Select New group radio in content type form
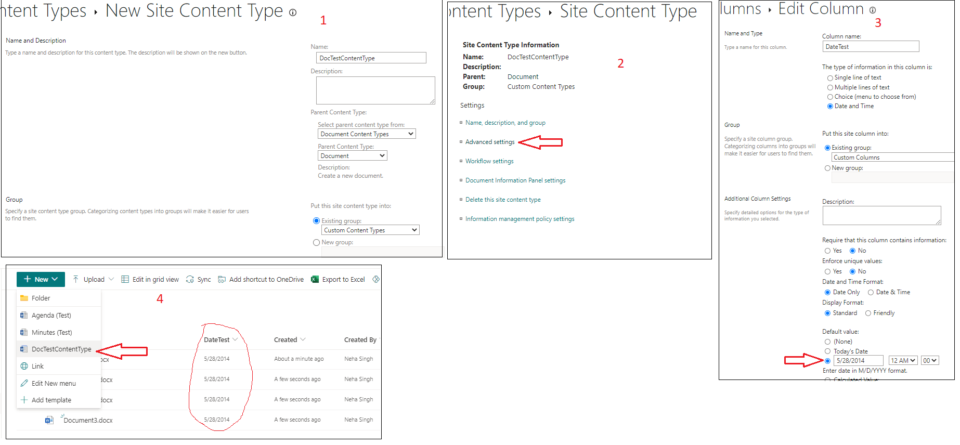960x445 pixels. [316, 242]
